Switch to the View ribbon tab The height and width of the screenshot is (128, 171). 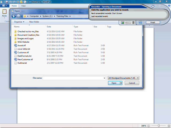[23, 6]
